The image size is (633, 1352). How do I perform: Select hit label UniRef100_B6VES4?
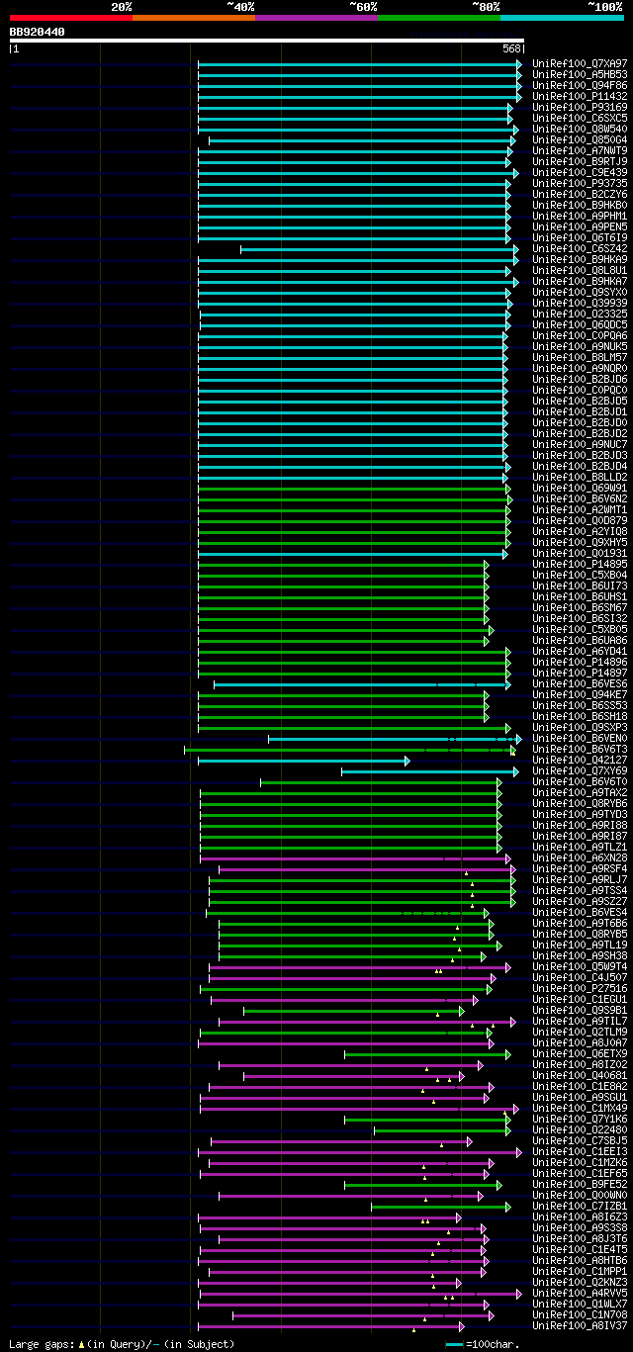tap(580, 912)
